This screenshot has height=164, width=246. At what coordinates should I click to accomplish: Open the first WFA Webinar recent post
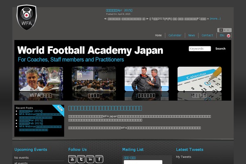click(40, 116)
